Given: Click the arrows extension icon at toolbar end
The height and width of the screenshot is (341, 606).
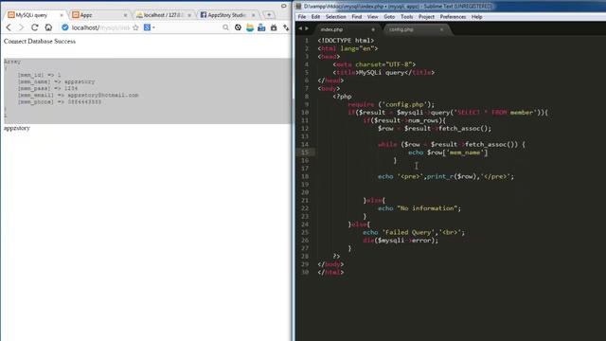Looking at the screenshot, I should coord(286,27).
